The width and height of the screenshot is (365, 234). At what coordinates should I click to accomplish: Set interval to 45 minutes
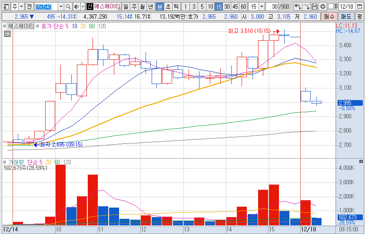click(236, 6)
